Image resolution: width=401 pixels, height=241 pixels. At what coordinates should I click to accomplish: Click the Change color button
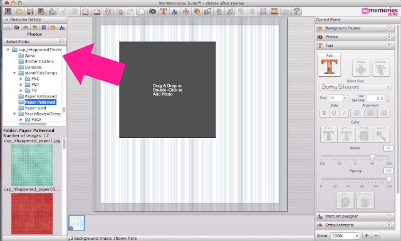[363, 134]
